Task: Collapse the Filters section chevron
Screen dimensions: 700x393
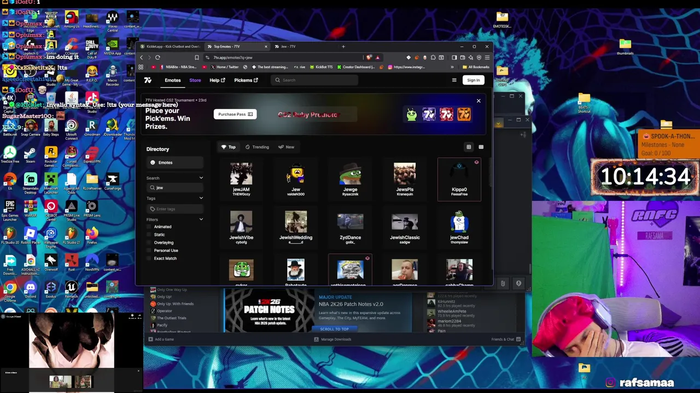Action: pos(201,219)
